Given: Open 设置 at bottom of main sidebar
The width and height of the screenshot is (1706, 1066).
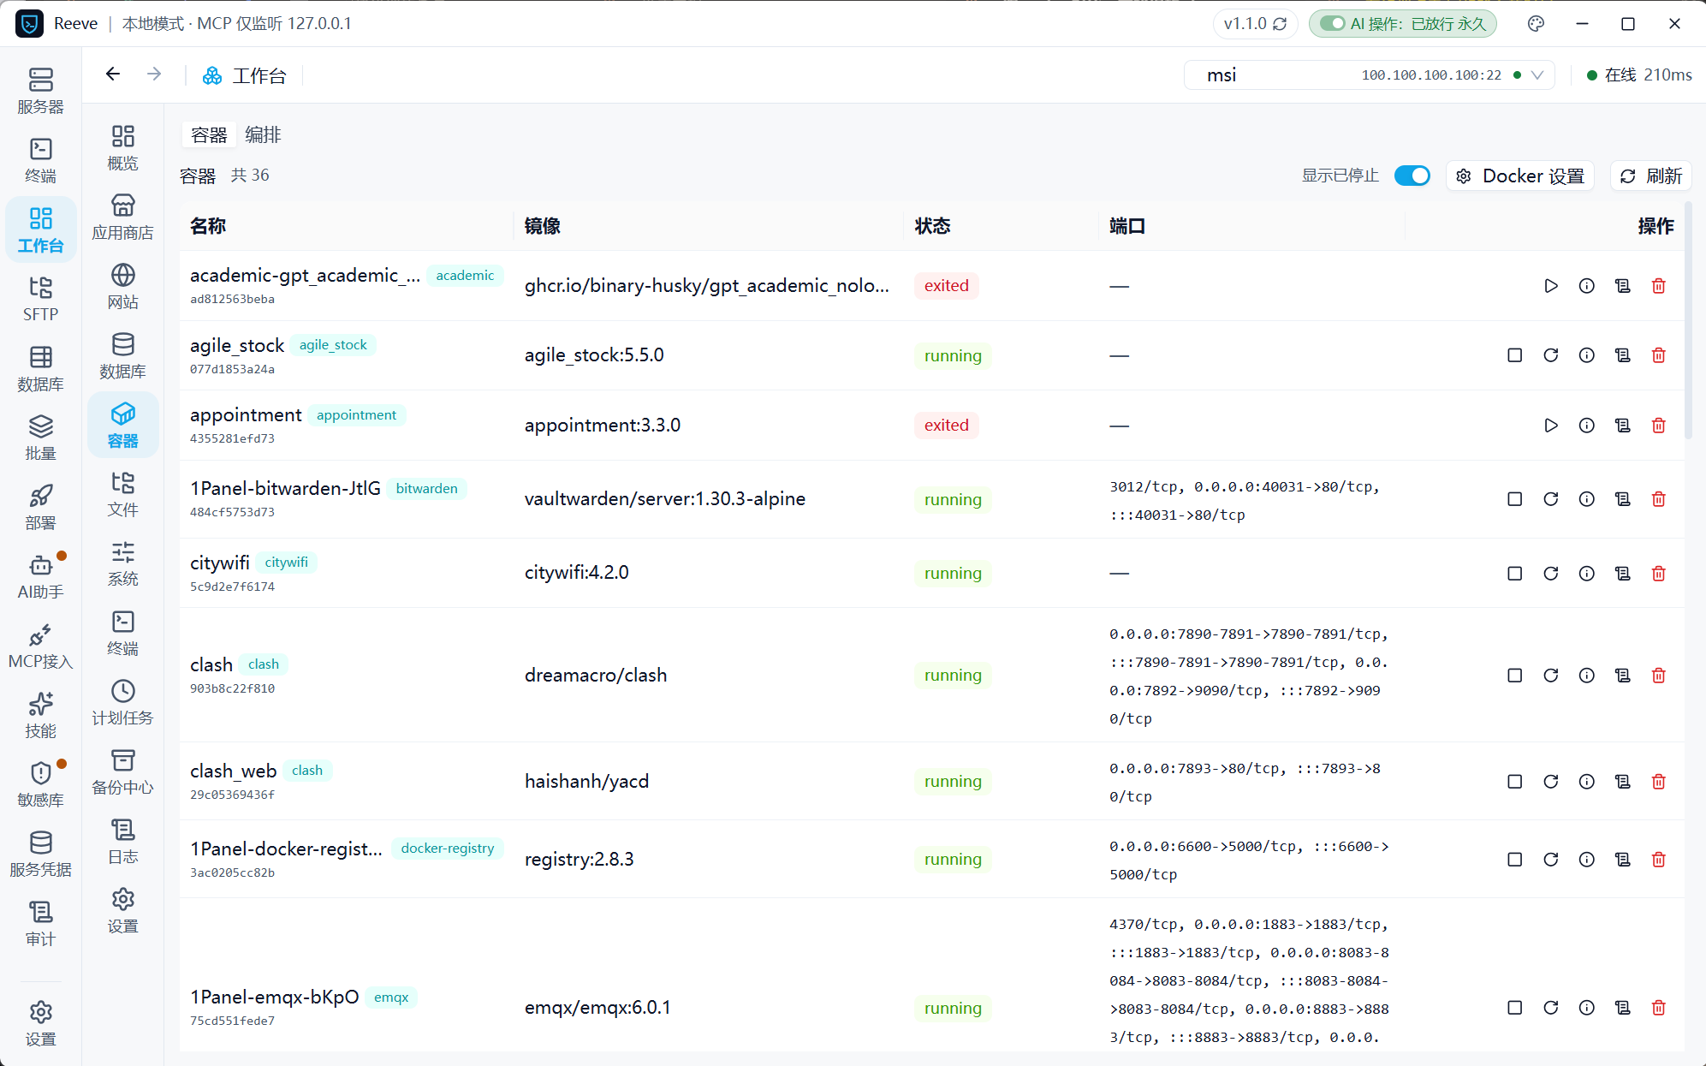Looking at the screenshot, I should (40, 1023).
